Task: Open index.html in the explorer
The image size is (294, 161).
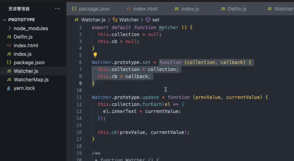Action: (26, 45)
